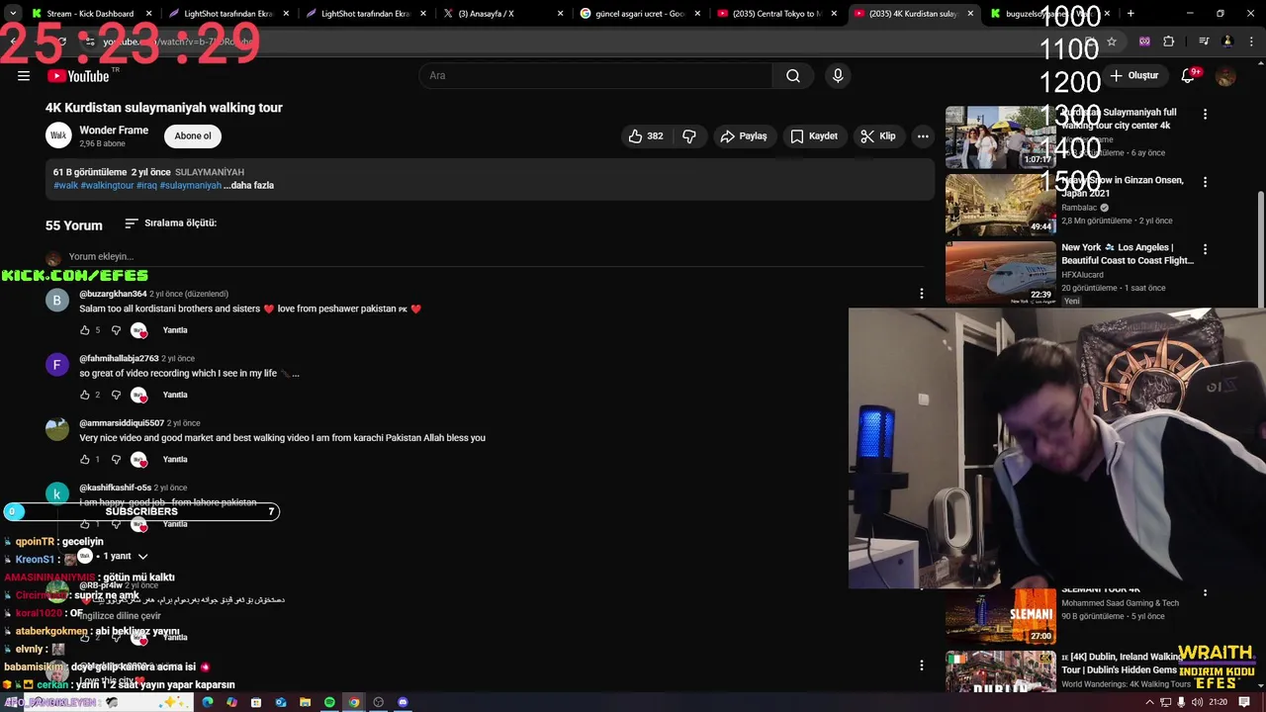Click the Yorum ekleyin comment field

click(x=495, y=257)
